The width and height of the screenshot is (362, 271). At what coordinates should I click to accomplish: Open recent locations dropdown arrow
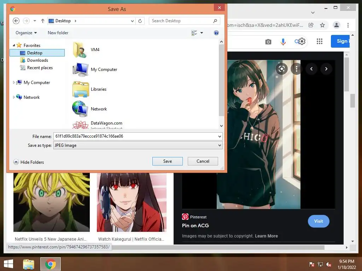click(35, 21)
